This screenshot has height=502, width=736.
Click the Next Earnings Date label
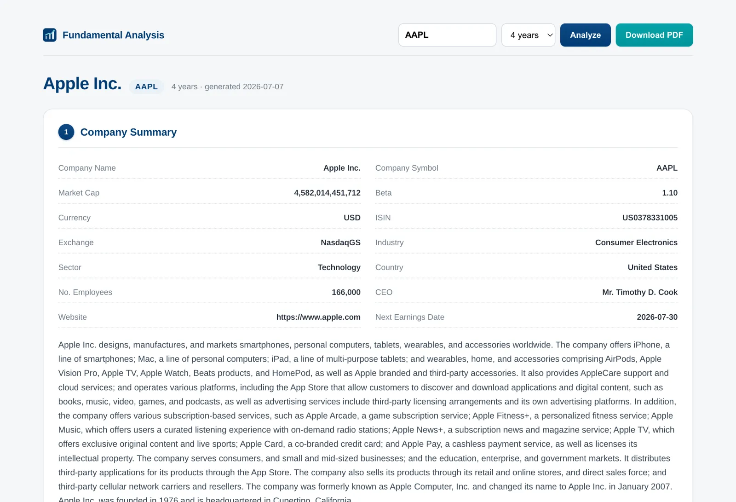click(x=409, y=317)
